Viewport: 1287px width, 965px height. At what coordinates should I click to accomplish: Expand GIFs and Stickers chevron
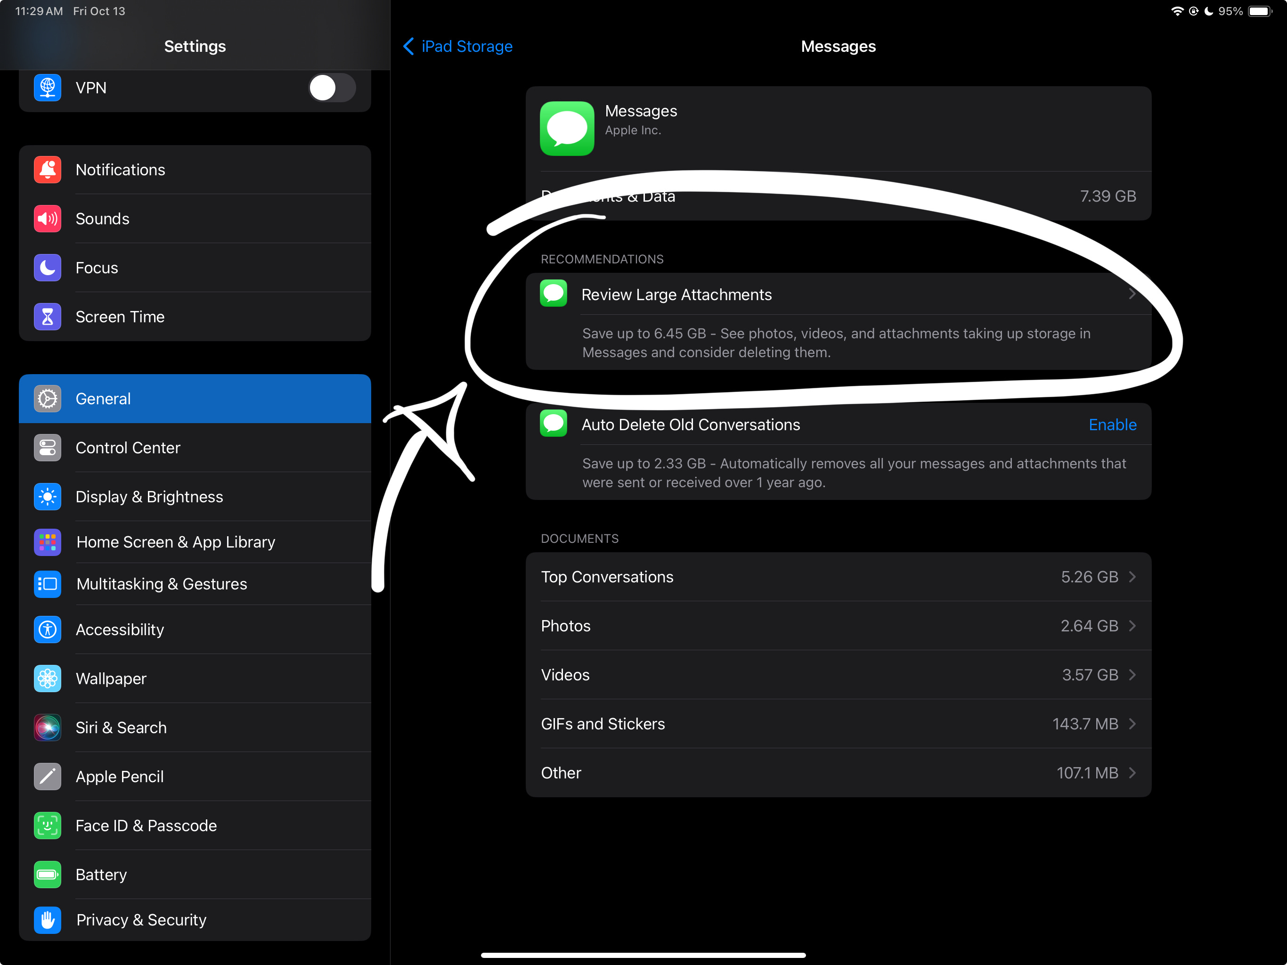[1132, 723]
